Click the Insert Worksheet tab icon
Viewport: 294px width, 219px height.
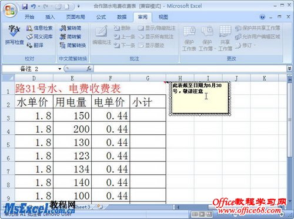pos(100,207)
